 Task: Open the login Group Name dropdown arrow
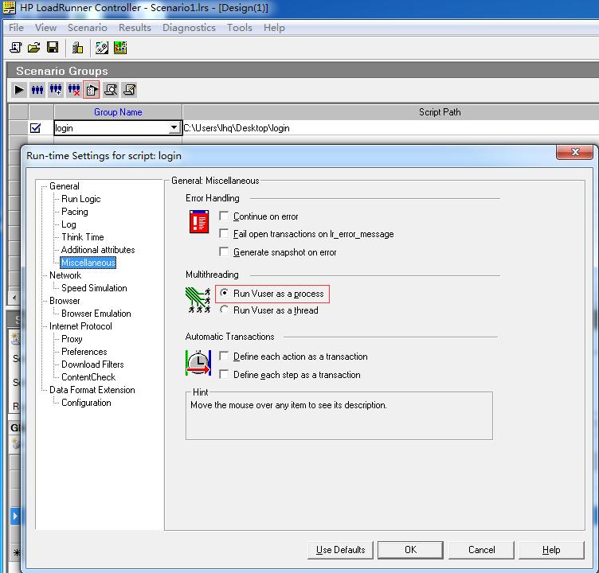click(x=174, y=128)
